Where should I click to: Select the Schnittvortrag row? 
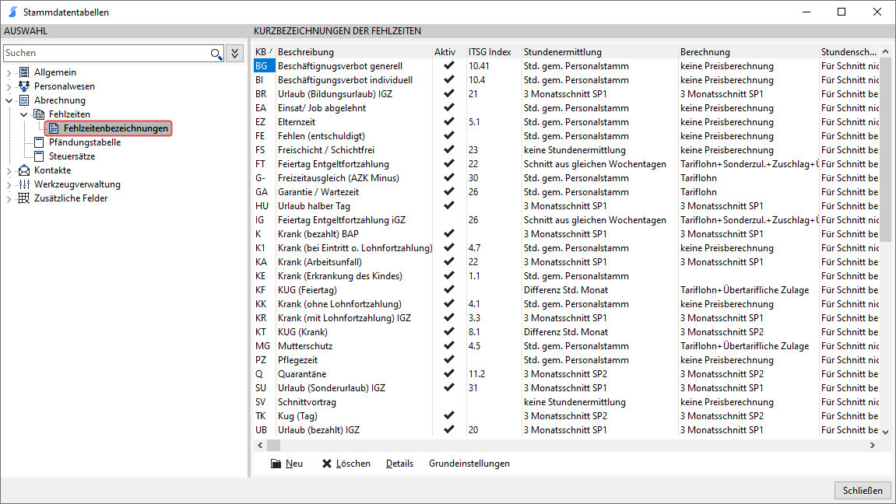click(566, 402)
